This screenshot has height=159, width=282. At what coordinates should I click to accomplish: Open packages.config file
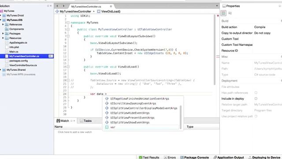[19, 61]
